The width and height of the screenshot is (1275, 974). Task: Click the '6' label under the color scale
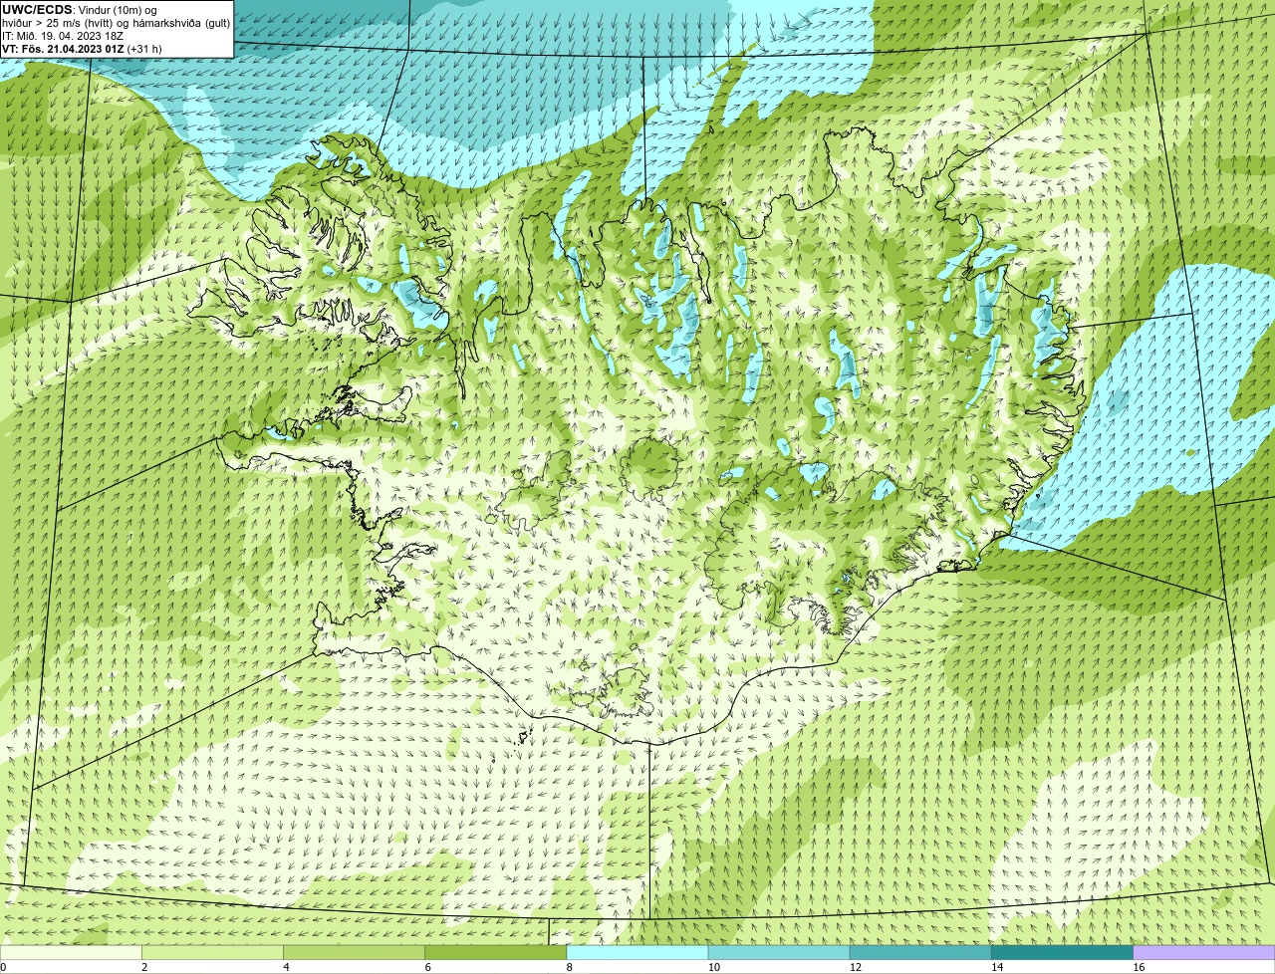(x=427, y=967)
